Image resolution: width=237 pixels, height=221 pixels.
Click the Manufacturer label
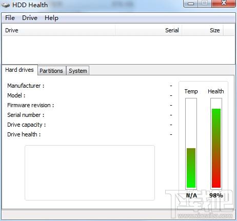pyautogui.click(x=26, y=86)
